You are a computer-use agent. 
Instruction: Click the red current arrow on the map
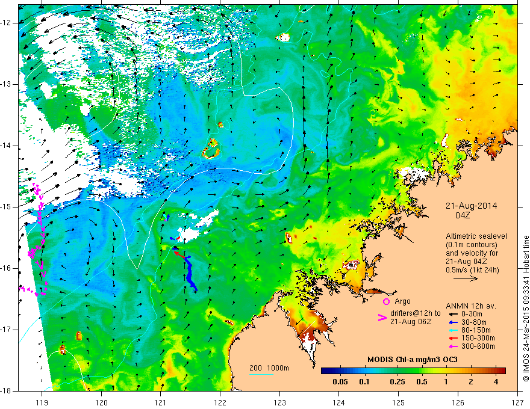pos(181,255)
